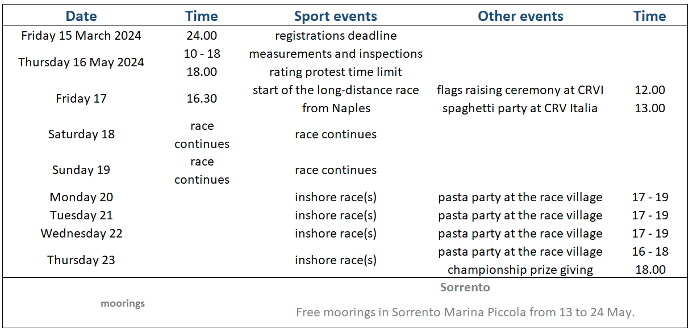This screenshot has width=693, height=335.
Task: Click the Date column header
Action: tap(81, 16)
